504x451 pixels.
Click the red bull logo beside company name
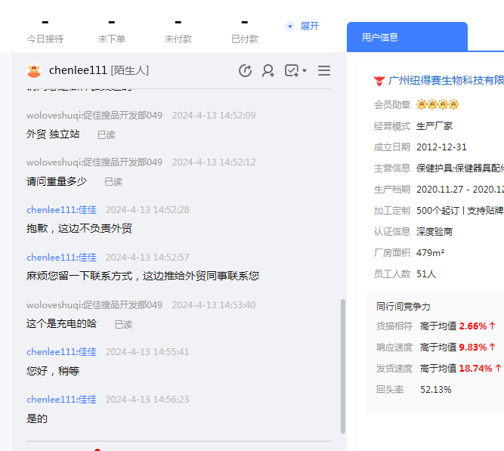coord(379,80)
